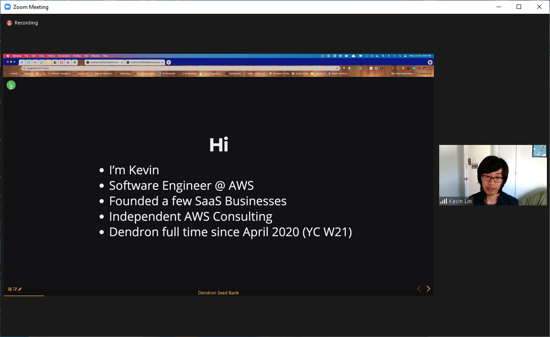Image resolution: width=550 pixels, height=337 pixels.
Task: Open the Board - dendron bookmark
Action: pos(337,73)
